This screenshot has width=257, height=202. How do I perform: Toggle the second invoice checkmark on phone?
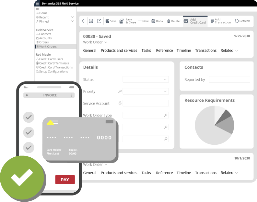29,132
